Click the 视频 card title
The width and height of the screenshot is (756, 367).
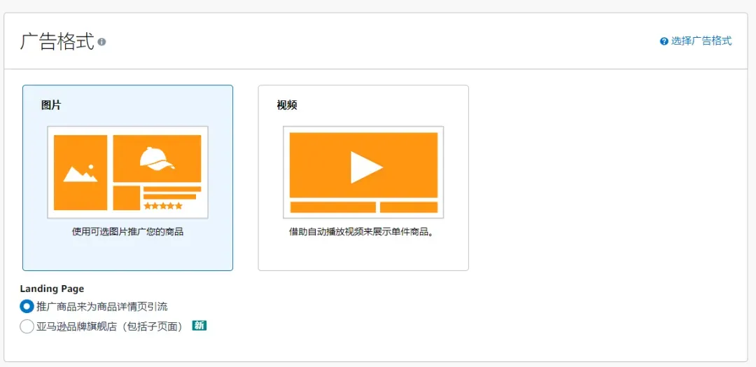(x=287, y=105)
